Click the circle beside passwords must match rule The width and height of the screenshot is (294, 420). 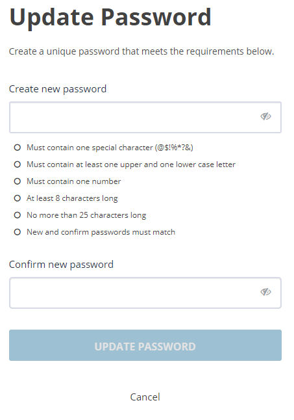(18, 232)
